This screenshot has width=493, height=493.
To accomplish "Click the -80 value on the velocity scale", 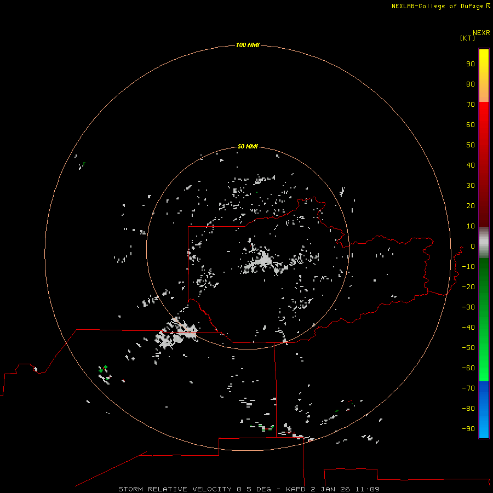I will click(x=468, y=409).
